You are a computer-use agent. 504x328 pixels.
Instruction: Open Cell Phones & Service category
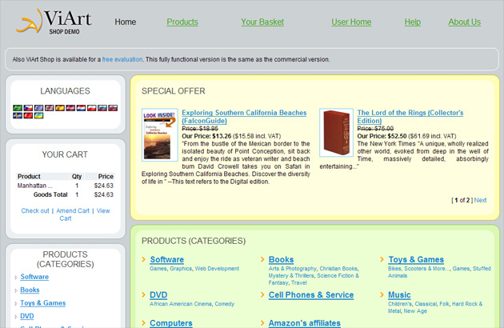(311, 295)
